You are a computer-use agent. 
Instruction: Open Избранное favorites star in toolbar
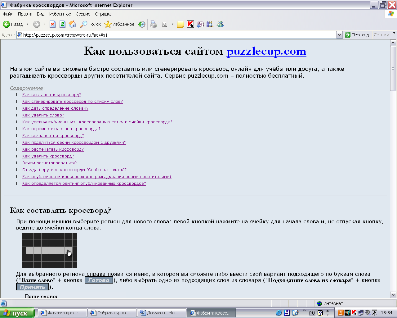tap(119, 24)
